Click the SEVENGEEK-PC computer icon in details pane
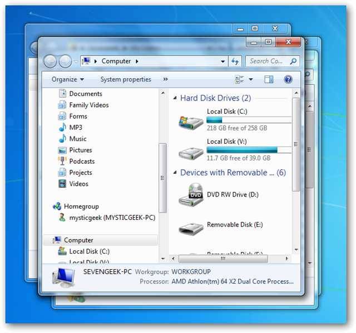 coord(63,277)
